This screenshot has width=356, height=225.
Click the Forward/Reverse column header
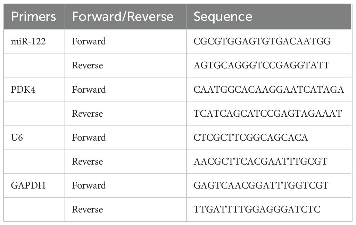122,17
